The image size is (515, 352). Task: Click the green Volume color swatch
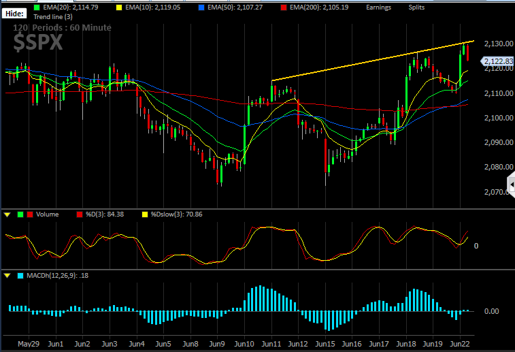click(20, 214)
